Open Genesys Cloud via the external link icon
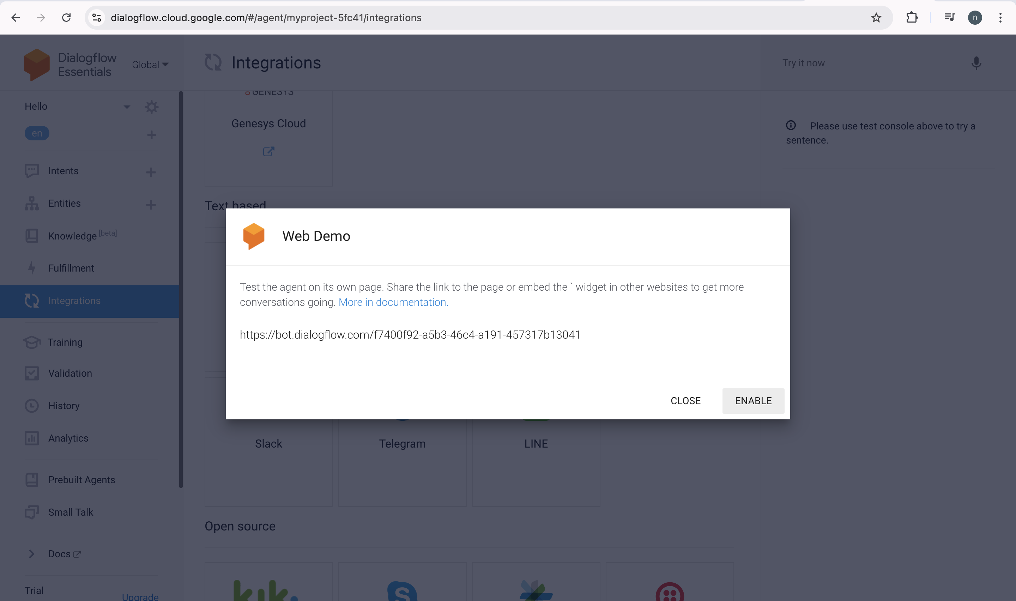This screenshot has height=601, width=1016. (x=268, y=151)
